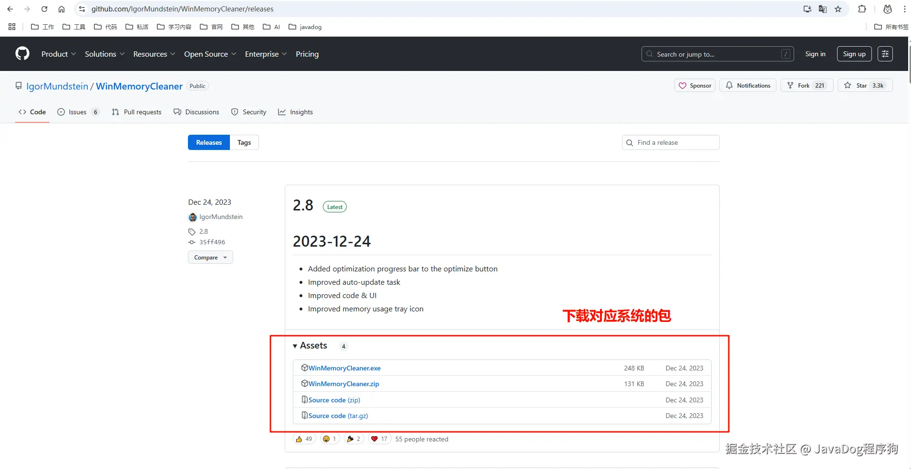911x469 pixels.
Task: Open the apps grid in bookmarks bar
Action: tap(12, 27)
